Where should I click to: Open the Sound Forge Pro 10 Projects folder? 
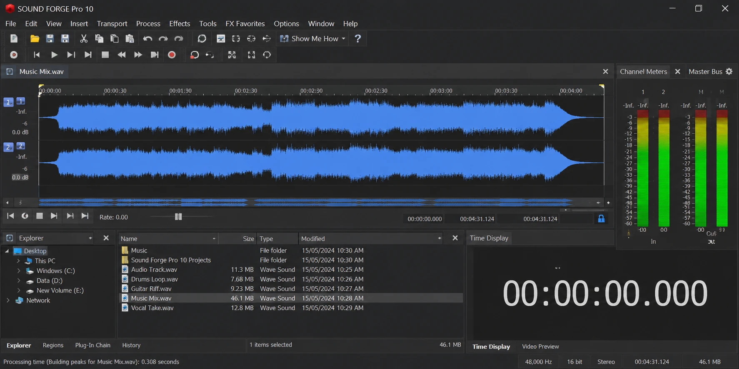pos(171,260)
